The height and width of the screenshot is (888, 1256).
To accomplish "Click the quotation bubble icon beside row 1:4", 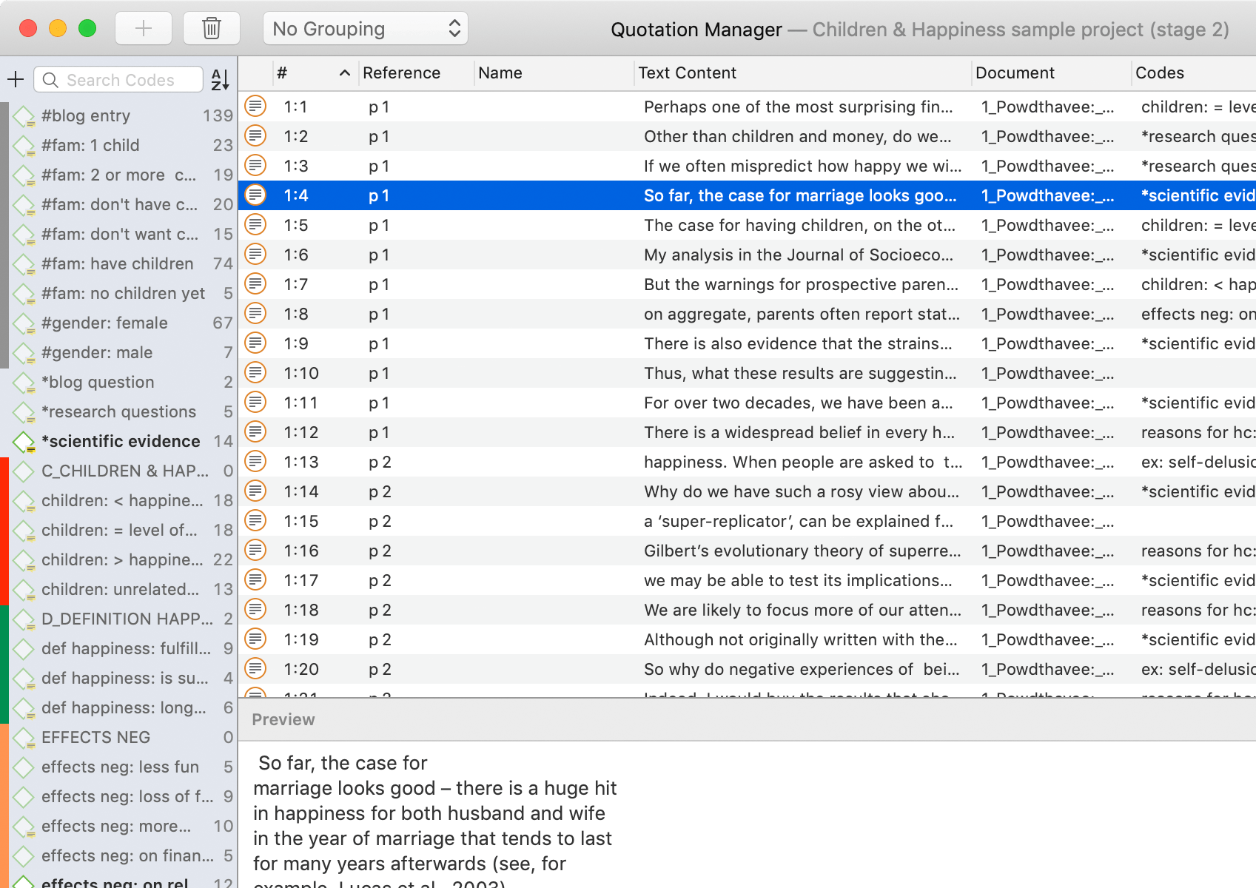I will [x=255, y=195].
